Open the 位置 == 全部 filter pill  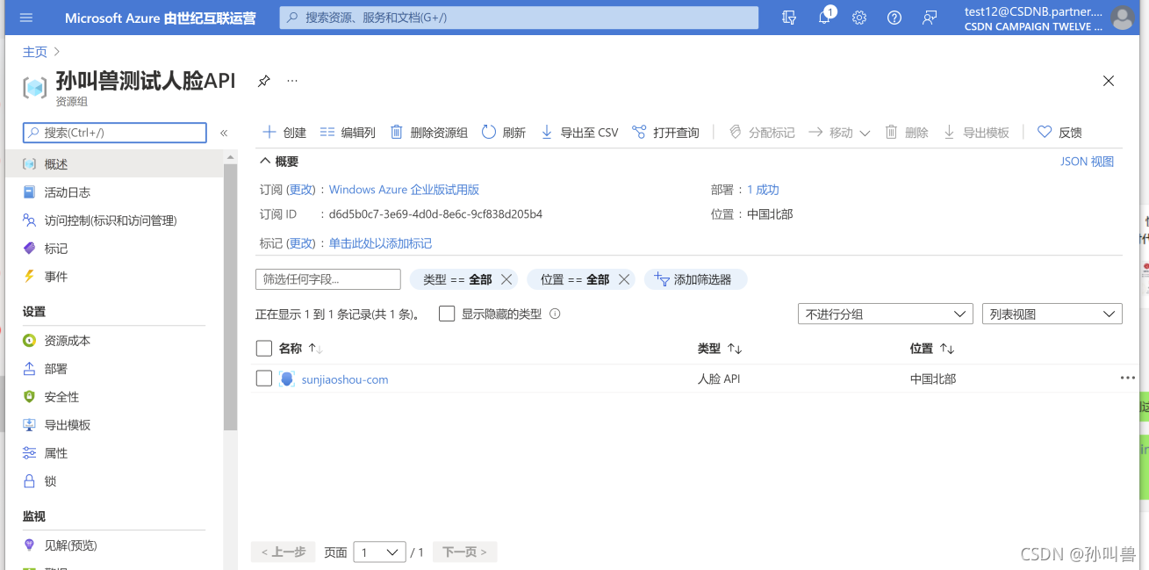575,279
